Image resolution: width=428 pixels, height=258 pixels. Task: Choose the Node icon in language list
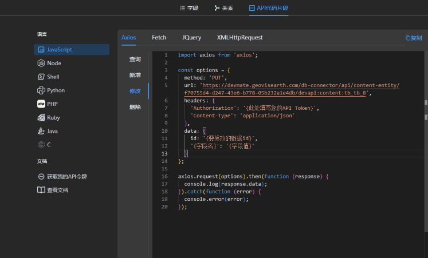[41, 63]
